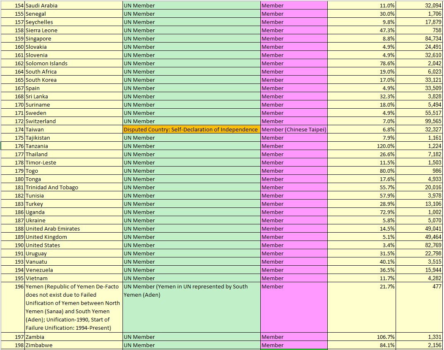This screenshot has height=350, width=444.
Task: Click United States 3.4% cell
Action: tap(361, 245)
